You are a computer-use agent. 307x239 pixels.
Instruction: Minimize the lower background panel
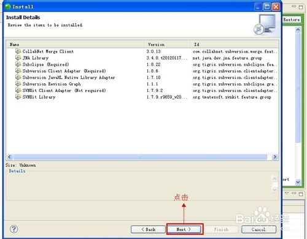pyautogui.click(x=294, y=193)
